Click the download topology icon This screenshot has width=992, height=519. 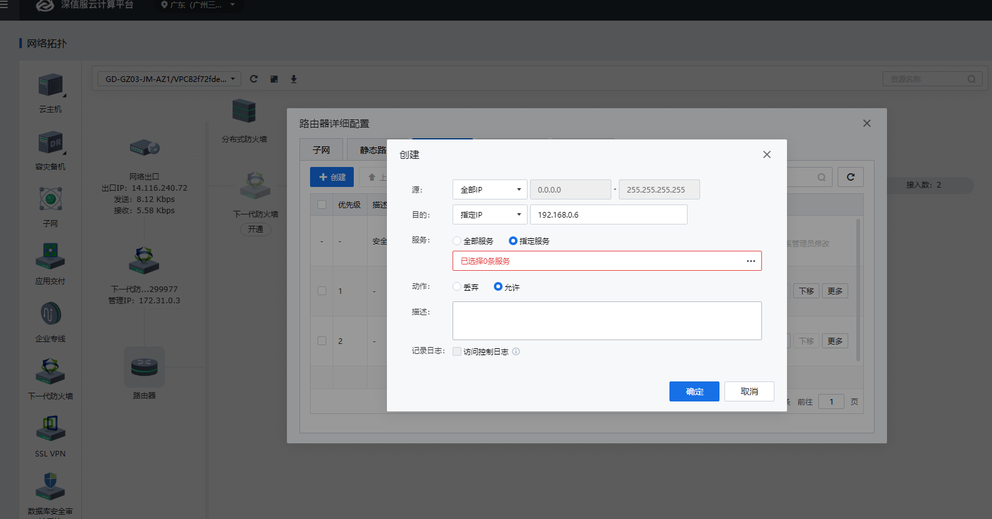[294, 79]
